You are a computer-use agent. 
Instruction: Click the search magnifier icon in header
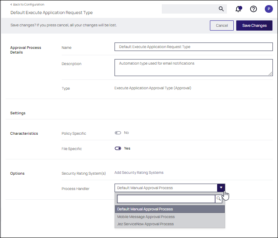tap(221, 8)
